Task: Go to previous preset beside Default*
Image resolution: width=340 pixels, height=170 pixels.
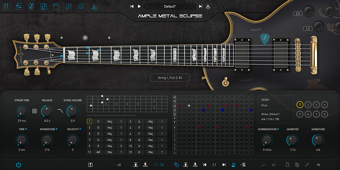Action: pyautogui.click(x=132, y=6)
